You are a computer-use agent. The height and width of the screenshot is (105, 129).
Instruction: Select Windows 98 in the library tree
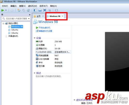[17, 27]
